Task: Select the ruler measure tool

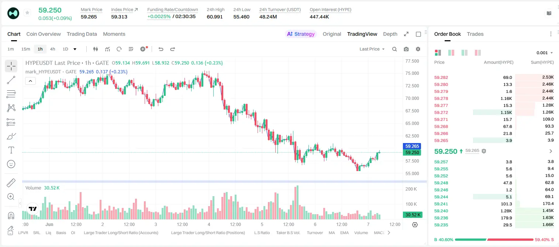Action: (x=11, y=183)
